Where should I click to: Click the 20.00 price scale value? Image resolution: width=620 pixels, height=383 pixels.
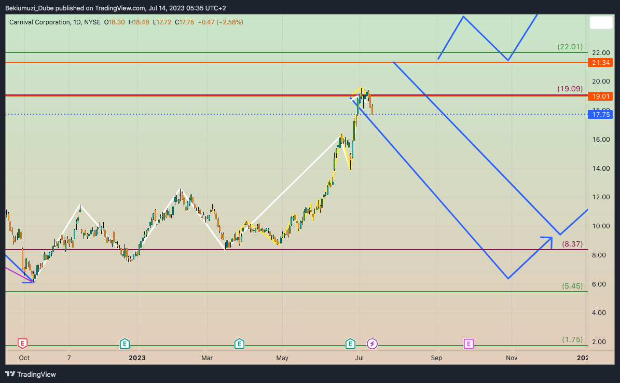point(601,81)
